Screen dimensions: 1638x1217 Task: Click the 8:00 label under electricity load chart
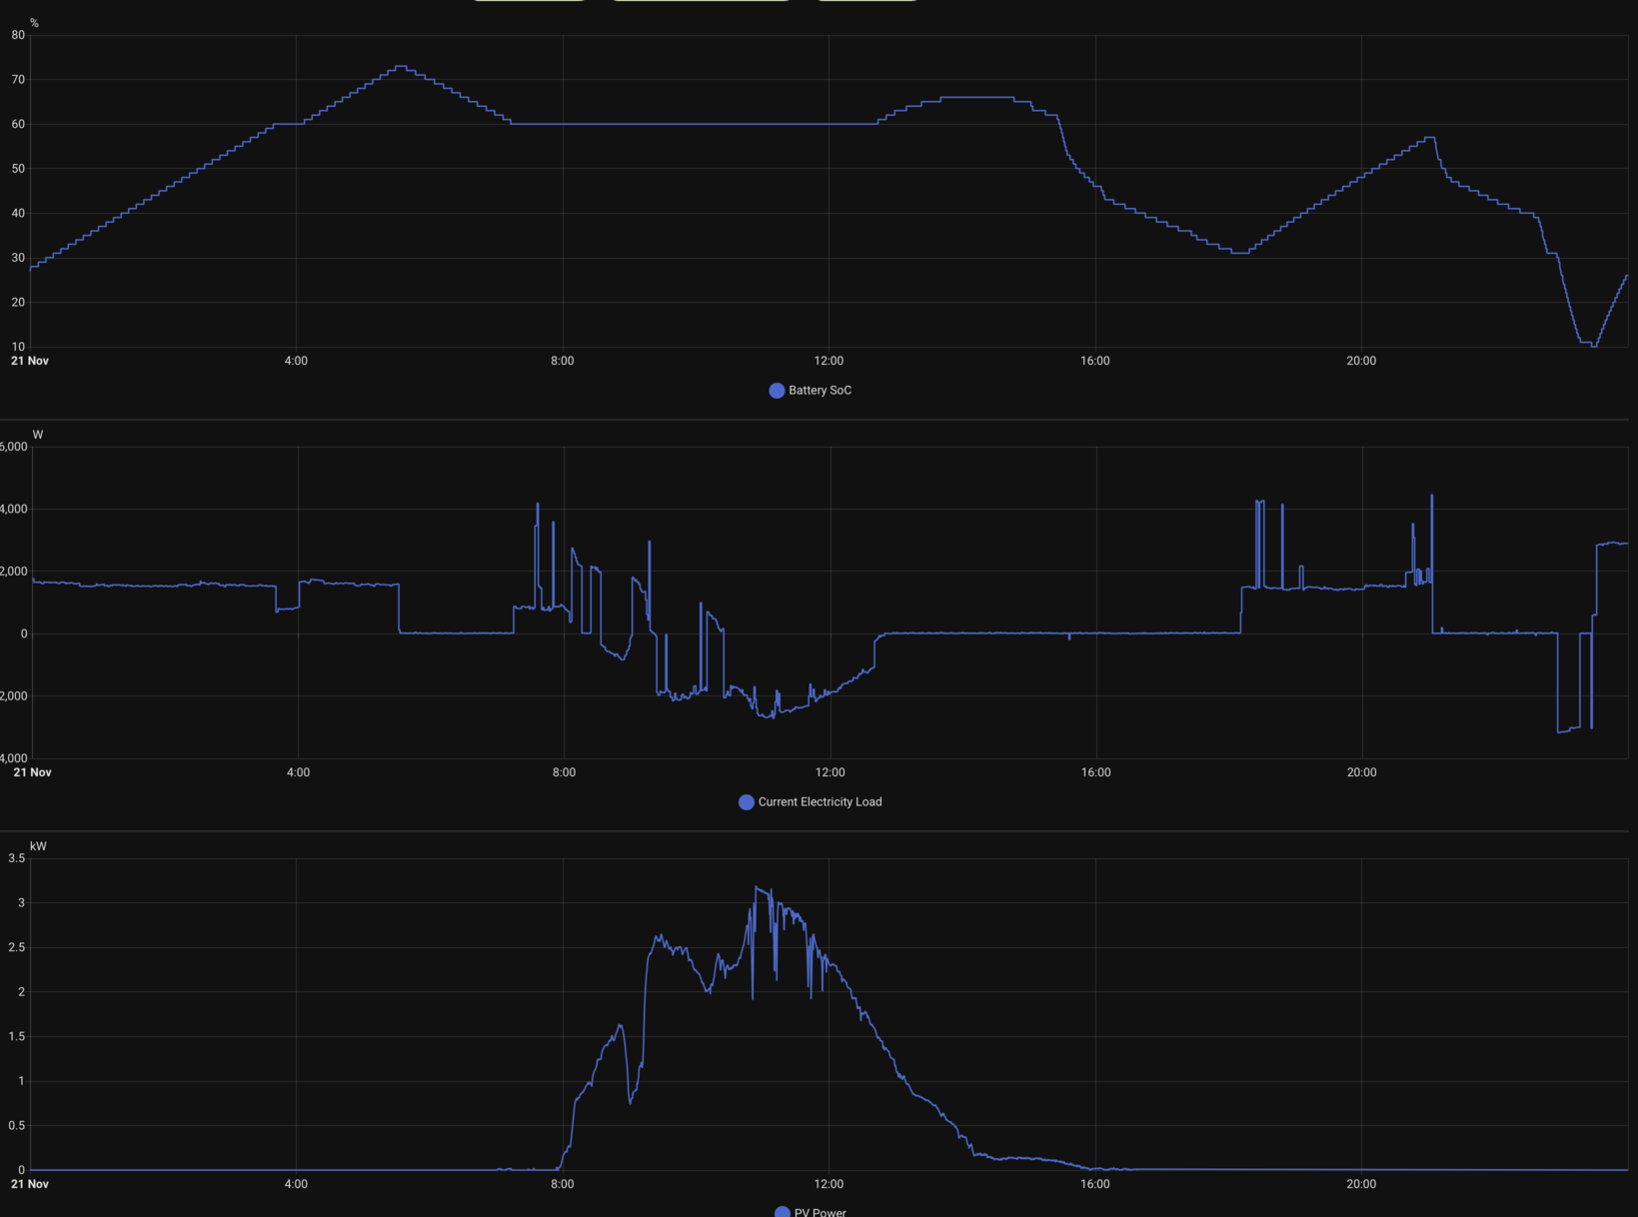tap(564, 772)
